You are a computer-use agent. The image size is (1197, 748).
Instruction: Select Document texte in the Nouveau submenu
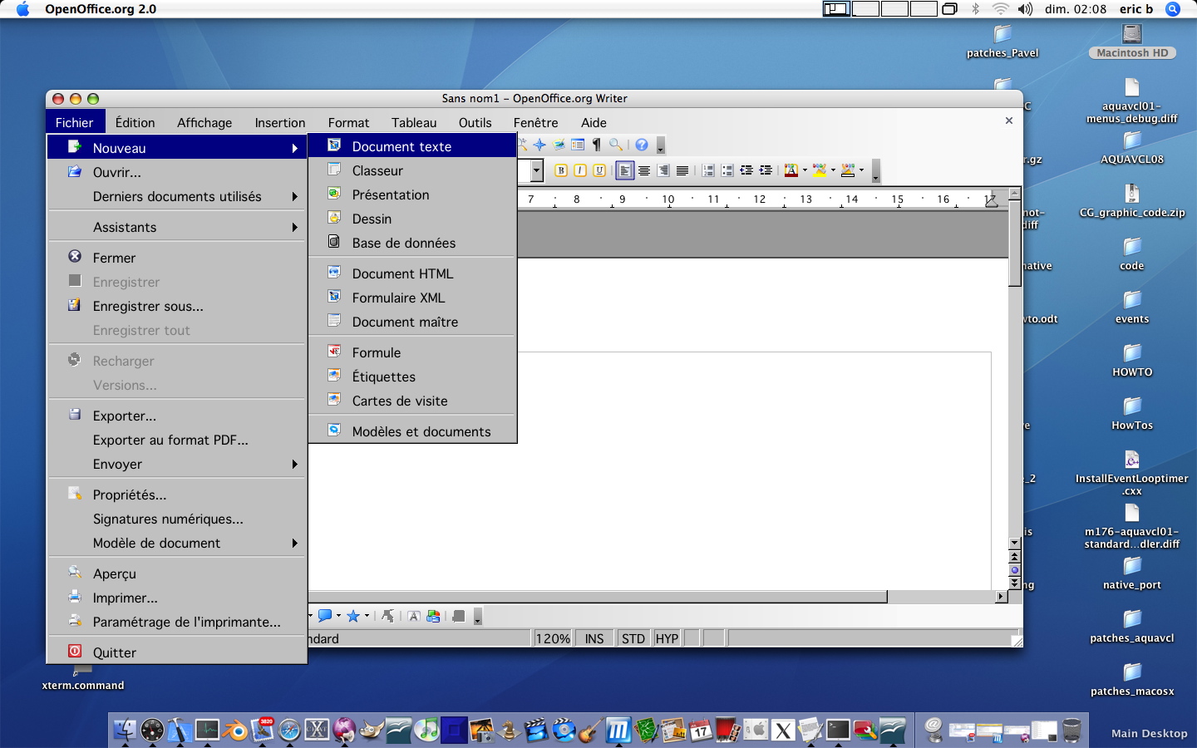point(412,146)
